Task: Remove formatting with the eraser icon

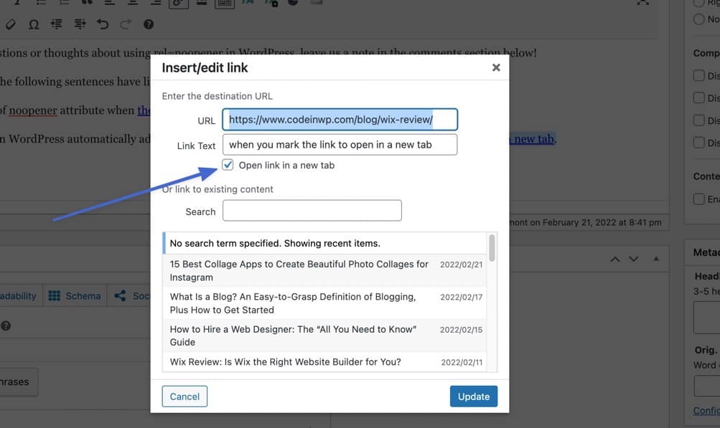Action: [x=11, y=24]
